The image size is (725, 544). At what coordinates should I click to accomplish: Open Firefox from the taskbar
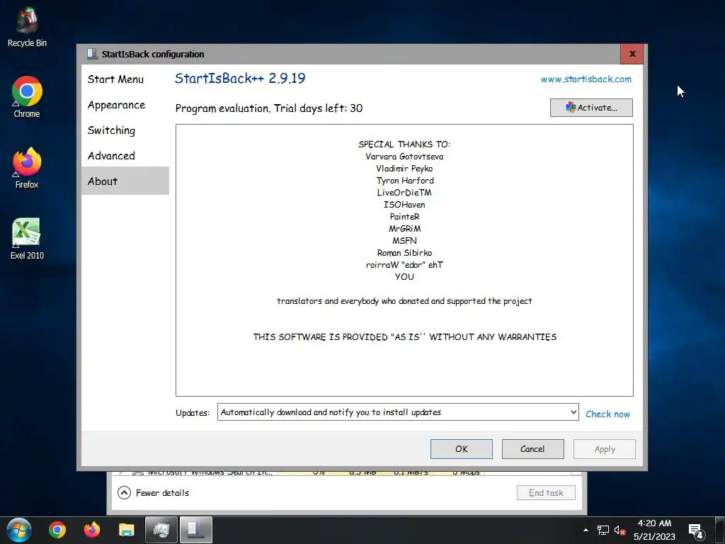coord(91,530)
